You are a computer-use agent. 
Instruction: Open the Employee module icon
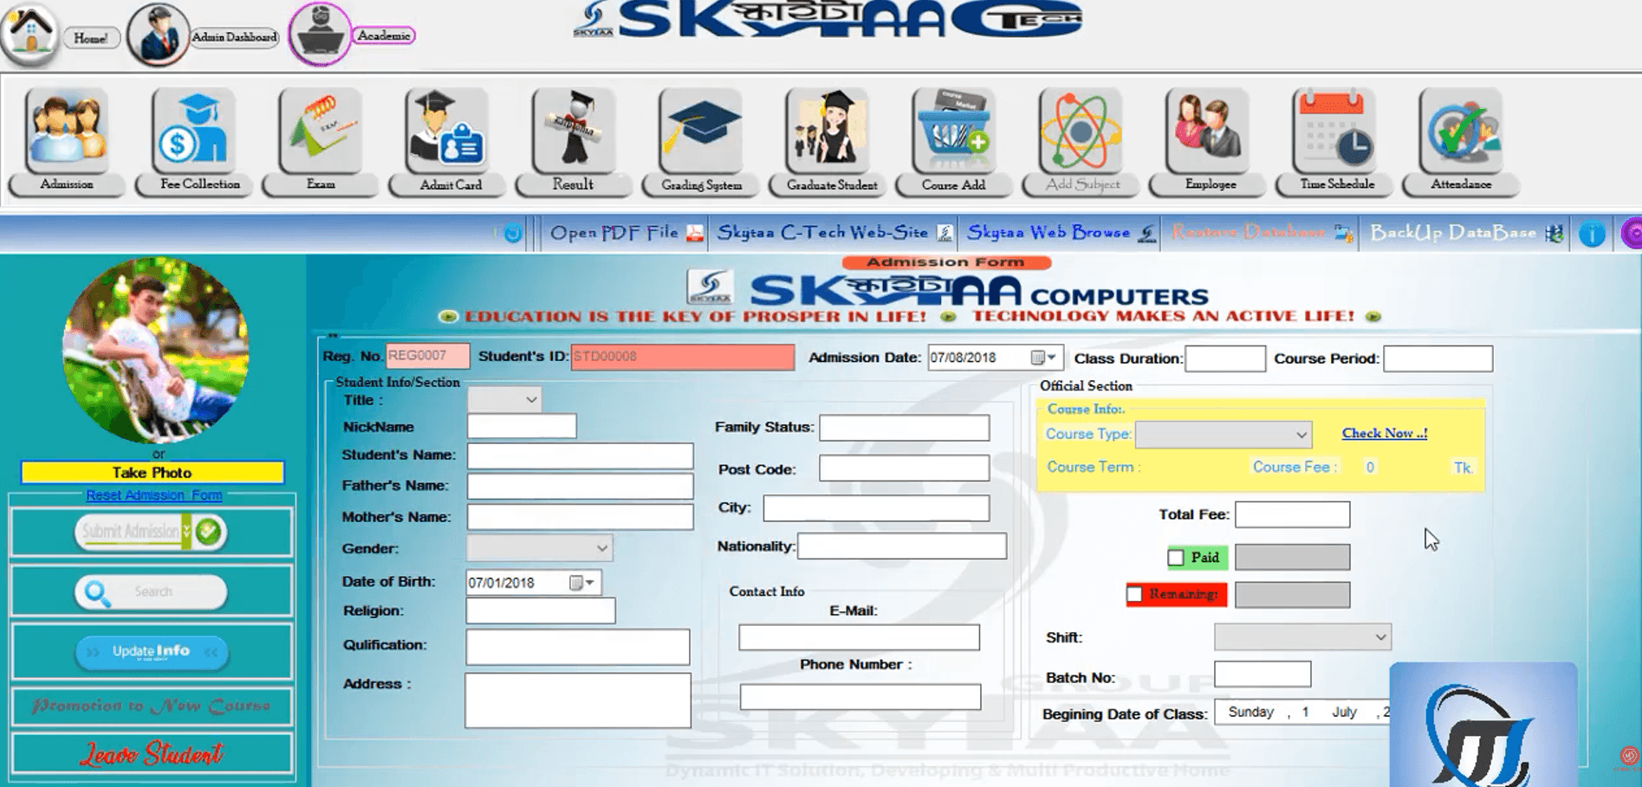click(1207, 131)
